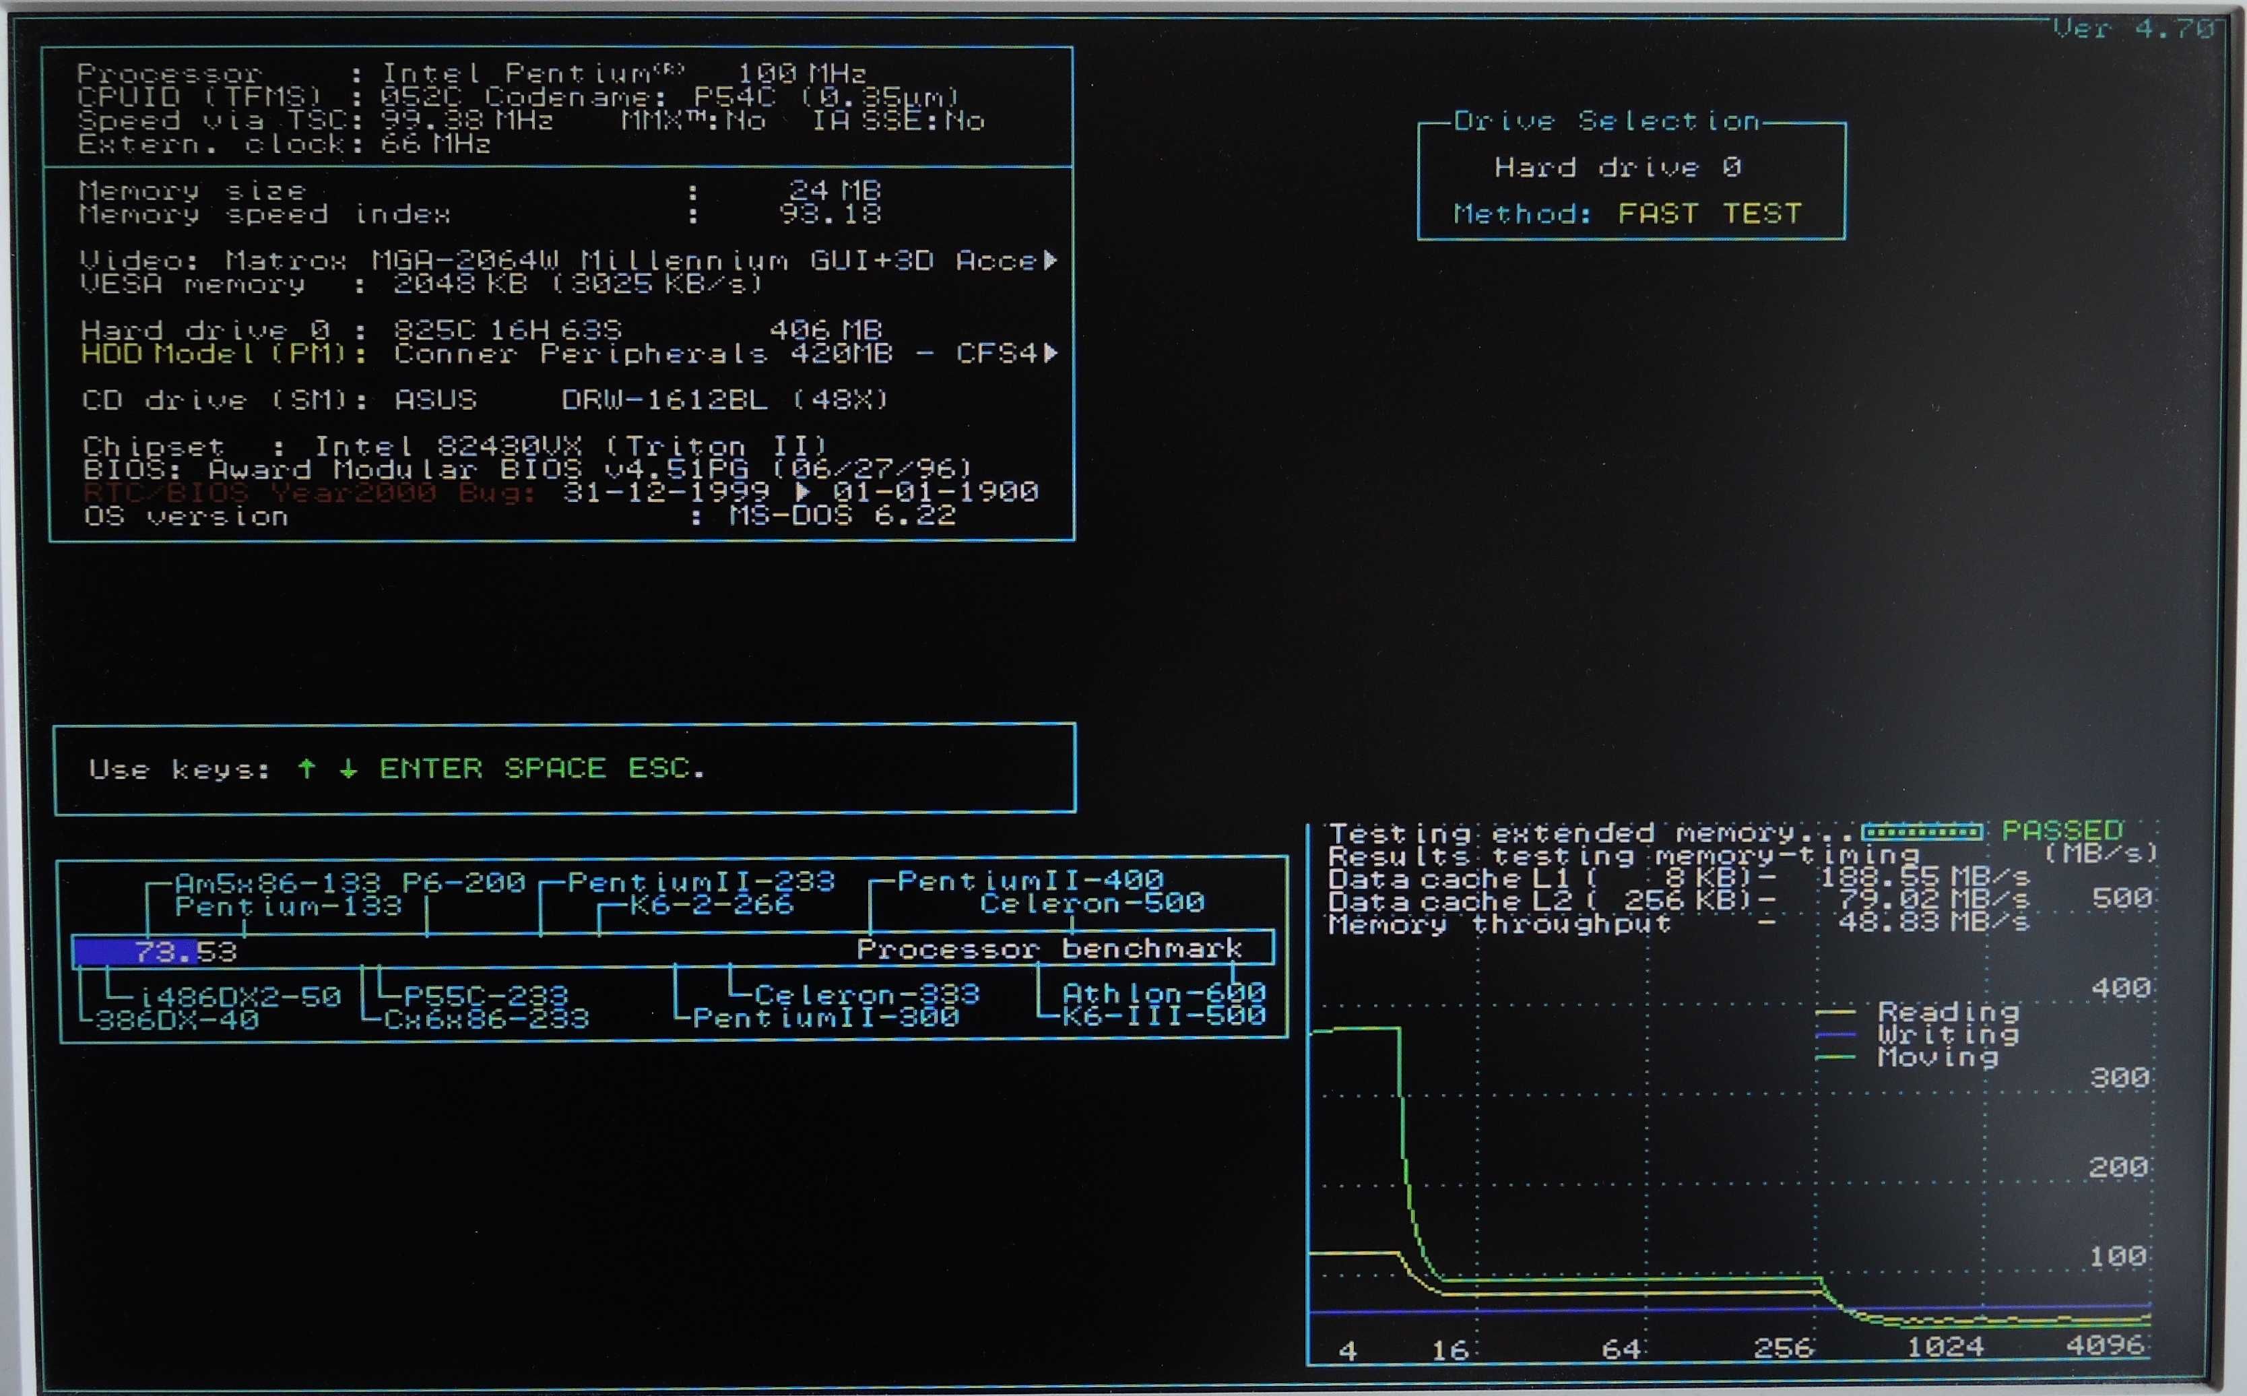This screenshot has height=1396, width=2247.
Task: Click the Pentium-133 benchmark reference
Action: click(289, 907)
